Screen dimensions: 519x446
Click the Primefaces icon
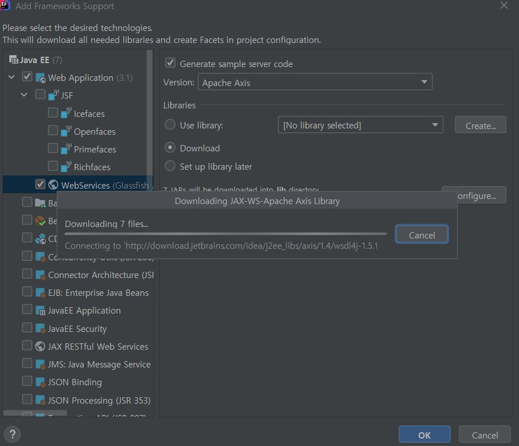(x=66, y=149)
